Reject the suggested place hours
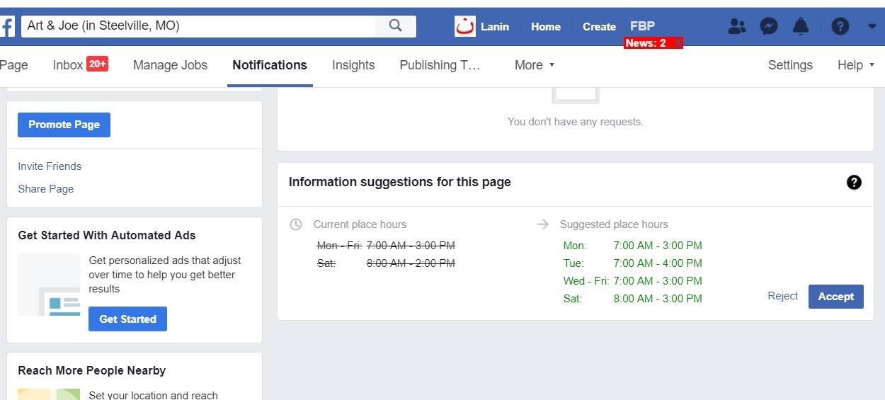 pyautogui.click(x=782, y=296)
